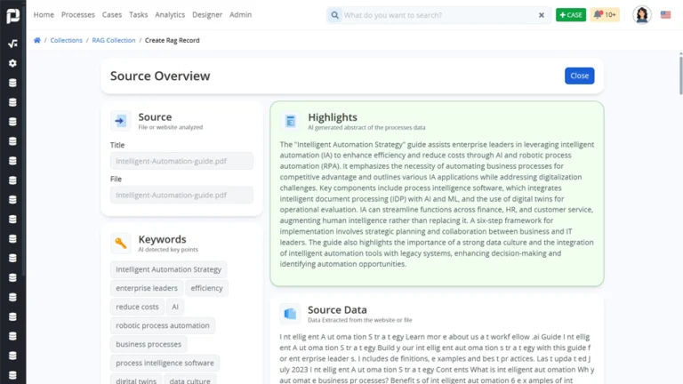The width and height of the screenshot is (683, 384).
Task: Open the user avatar menu
Action: point(641,15)
